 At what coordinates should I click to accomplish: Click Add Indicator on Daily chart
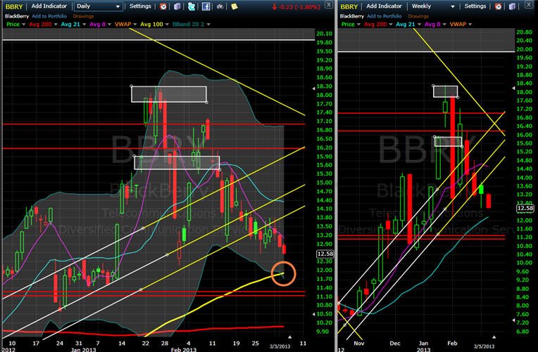click(x=49, y=6)
